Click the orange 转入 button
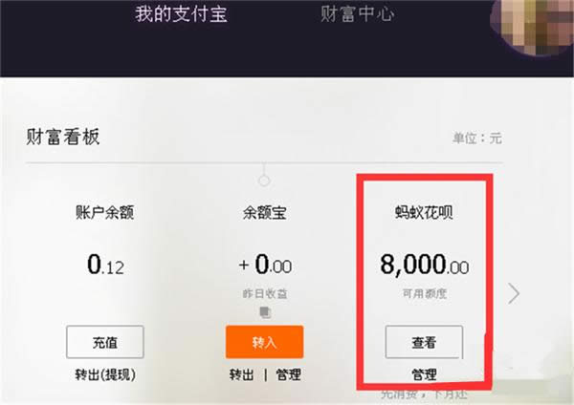 [264, 341]
